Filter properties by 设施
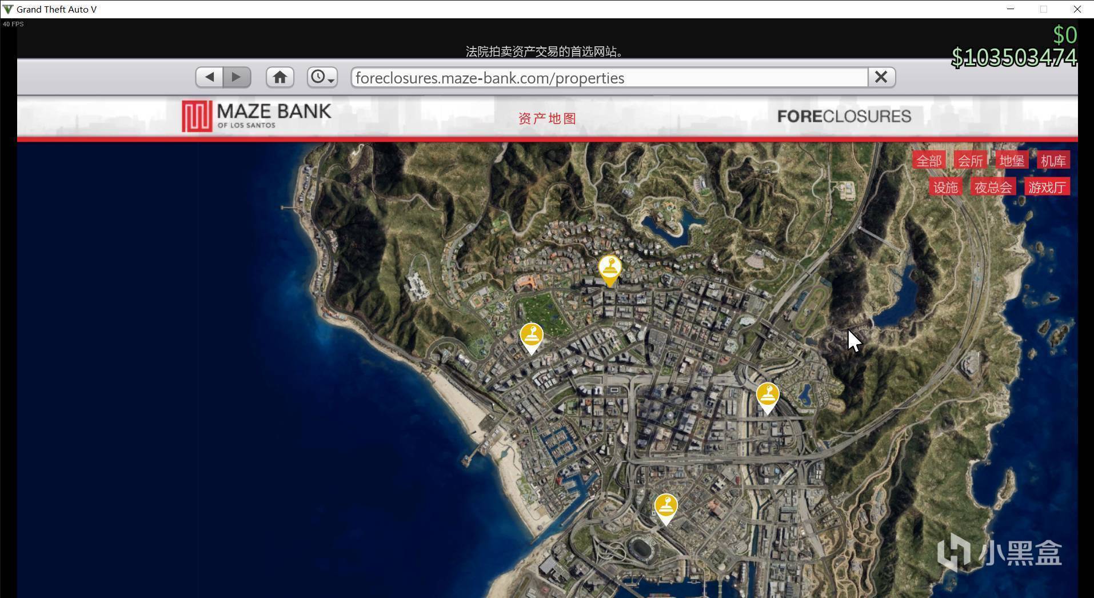The width and height of the screenshot is (1094, 598). (x=945, y=187)
